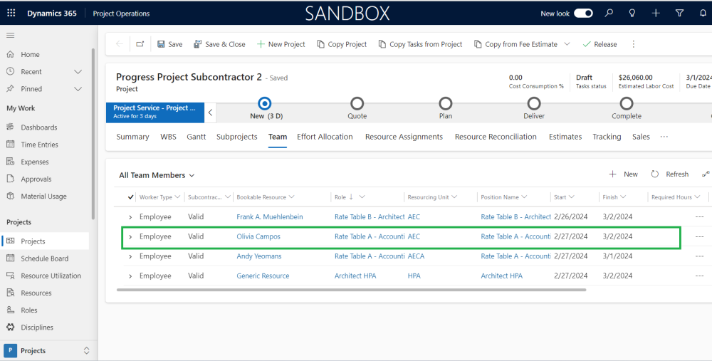
Task: Open the lightbulb assistant icon
Action: pos(632,13)
